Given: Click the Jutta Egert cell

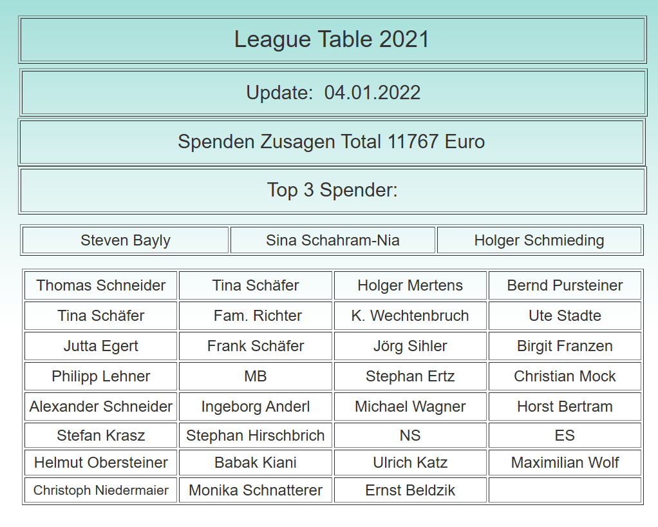Looking at the screenshot, I should click(x=100, y=346).
